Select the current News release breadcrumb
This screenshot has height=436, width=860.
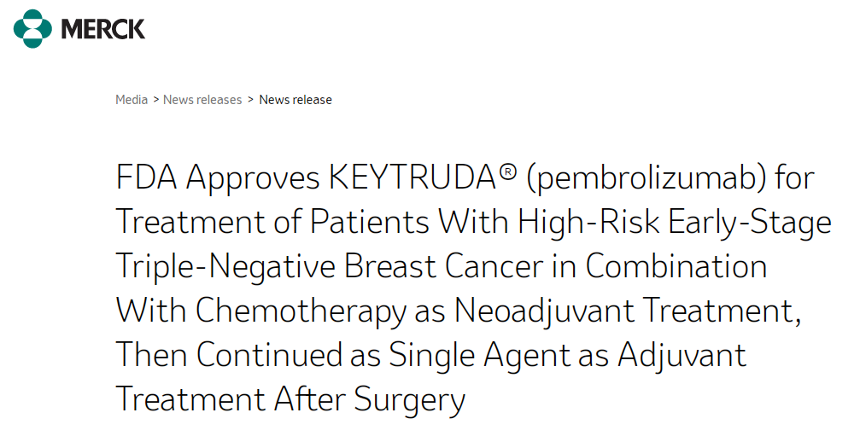click(295, 100)
